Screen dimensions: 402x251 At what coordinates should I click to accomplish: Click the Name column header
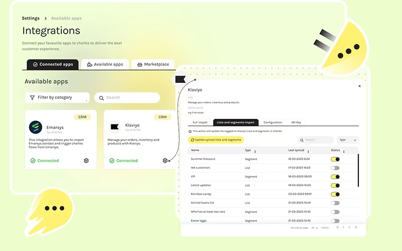(x=195, y=150)
